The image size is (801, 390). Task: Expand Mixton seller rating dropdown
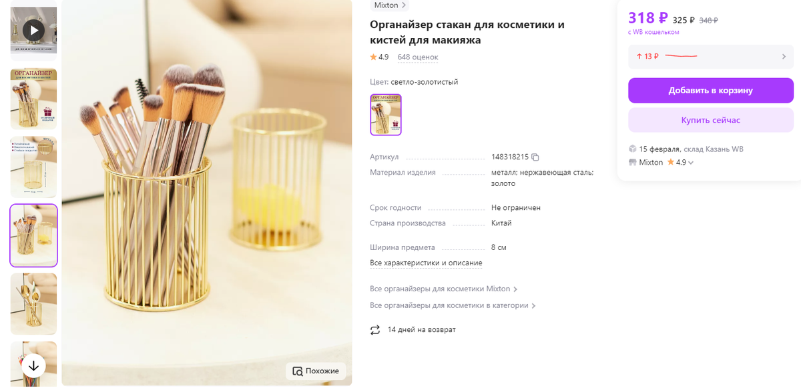(691, 163)
